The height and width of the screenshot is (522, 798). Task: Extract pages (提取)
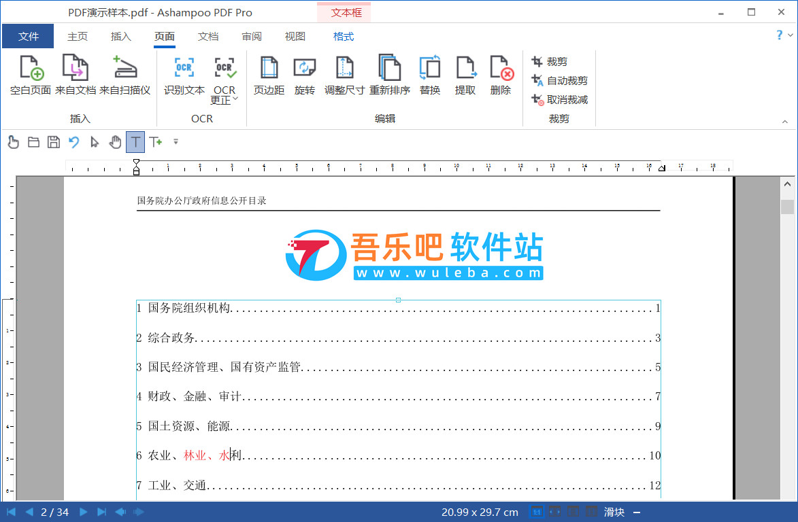pos(465,75)
